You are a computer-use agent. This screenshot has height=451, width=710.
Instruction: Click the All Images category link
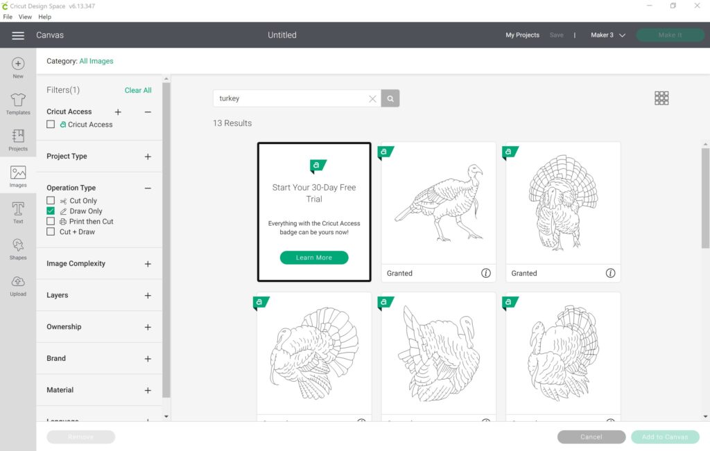(96, 61)
